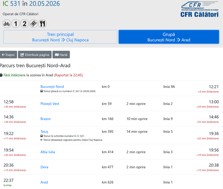Select the Grupă București Nord–Arad tab
Viewport: 223px width, 189px height.
point(169,37)
